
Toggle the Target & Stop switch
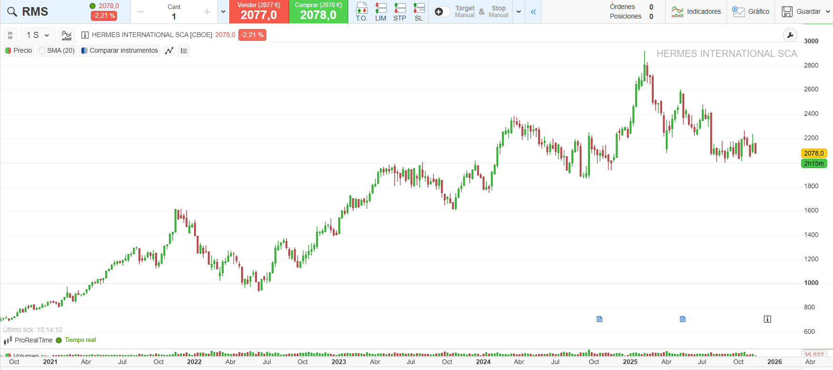[441, 12]
